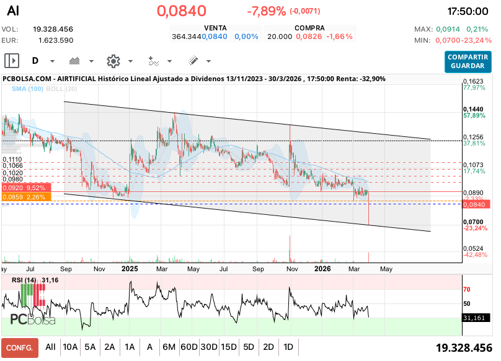Toggle the side panel icon
This screenshot has width=501, height=361.
click(x=12, y=61)
